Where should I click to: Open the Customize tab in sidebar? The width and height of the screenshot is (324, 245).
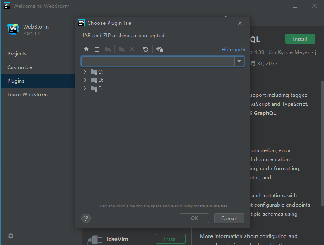point(20,67)
